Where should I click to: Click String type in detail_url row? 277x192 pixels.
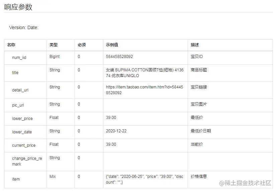(55, 87)
